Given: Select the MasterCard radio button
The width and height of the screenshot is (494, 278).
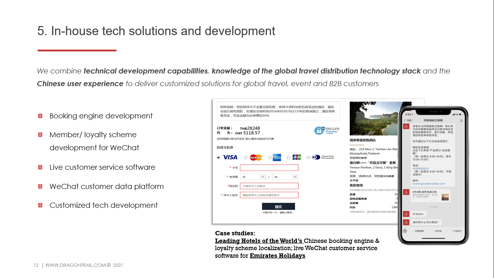Looking at the screenshot, I should coord(246,157).
